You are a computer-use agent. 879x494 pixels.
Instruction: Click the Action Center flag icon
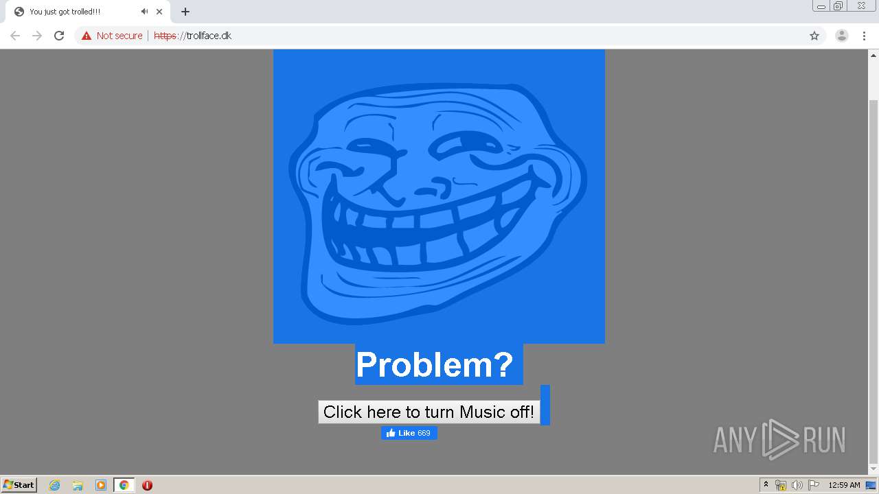click(814, 485)
